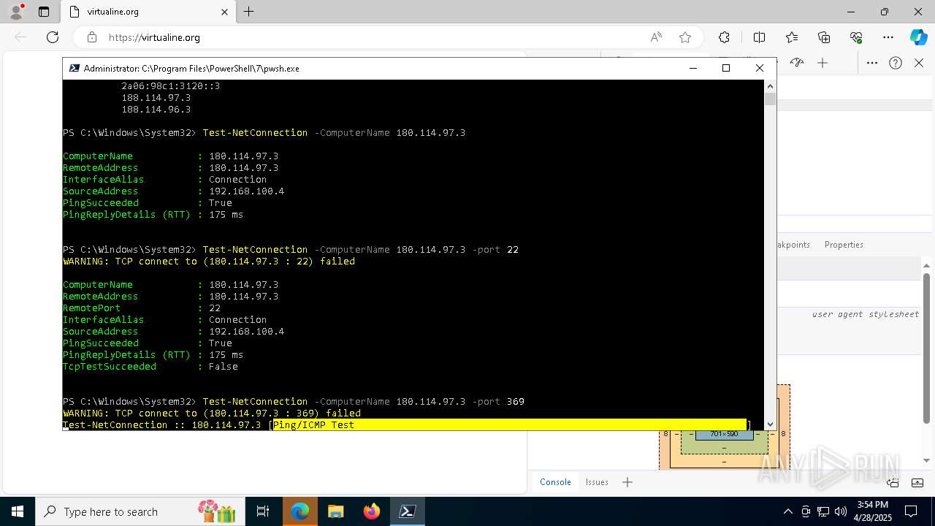
Task: Switch to Microsoft Edge taskbar icon
Action: tap(299, 511)
